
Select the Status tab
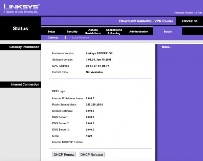coord(167,32)
